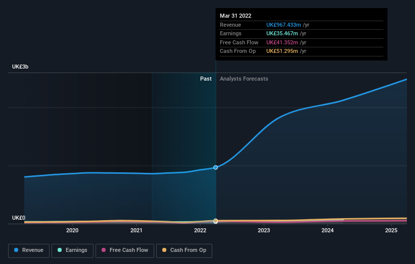This screenshot has height=264, width=415.
Task: Click the Cash From Op row label in the tooltip
Action: click(238, 51)
